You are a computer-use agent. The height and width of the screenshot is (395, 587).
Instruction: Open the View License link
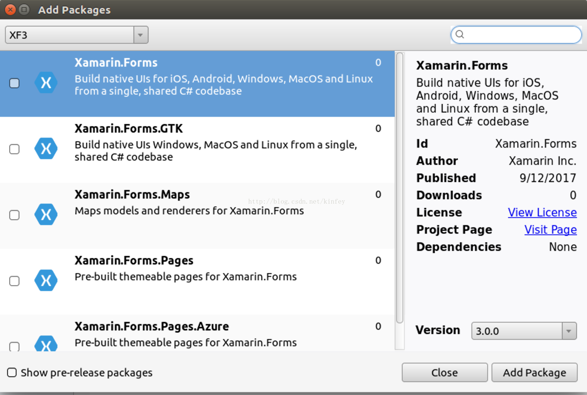(542, 213)
